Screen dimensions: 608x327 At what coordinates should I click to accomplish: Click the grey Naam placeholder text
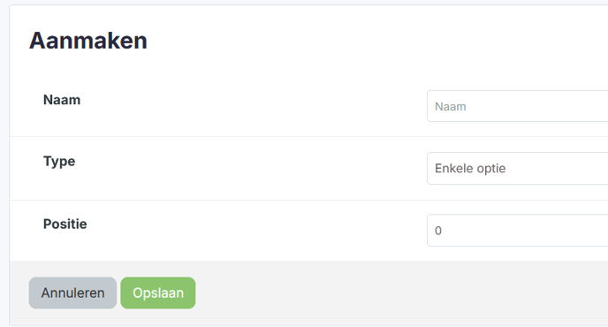450,107
